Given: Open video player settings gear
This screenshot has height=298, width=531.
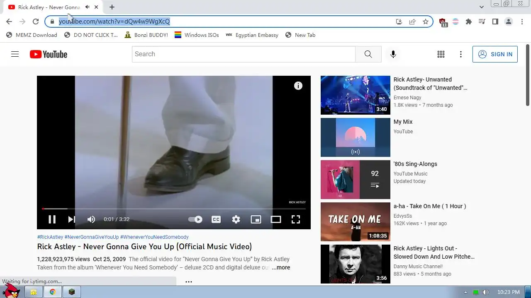Looking at the screenshot, I should click(236, 219).
